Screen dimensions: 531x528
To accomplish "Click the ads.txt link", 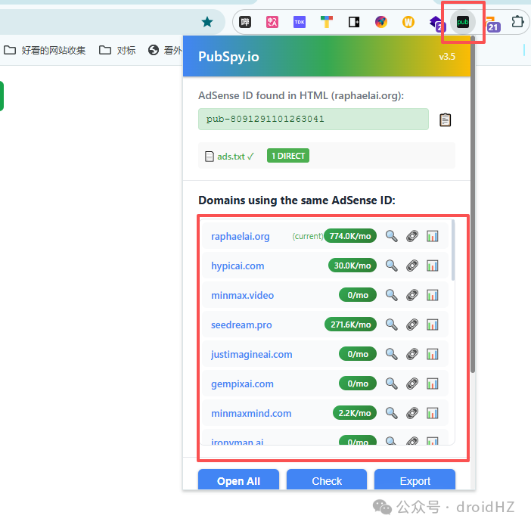I will click(x=231, y=157).
